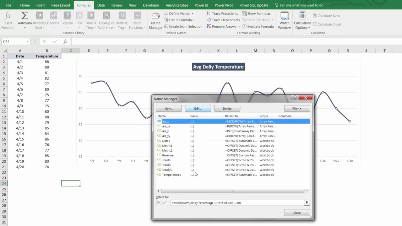
Task: Select the Revenue name row
Action: pos(233,155)
